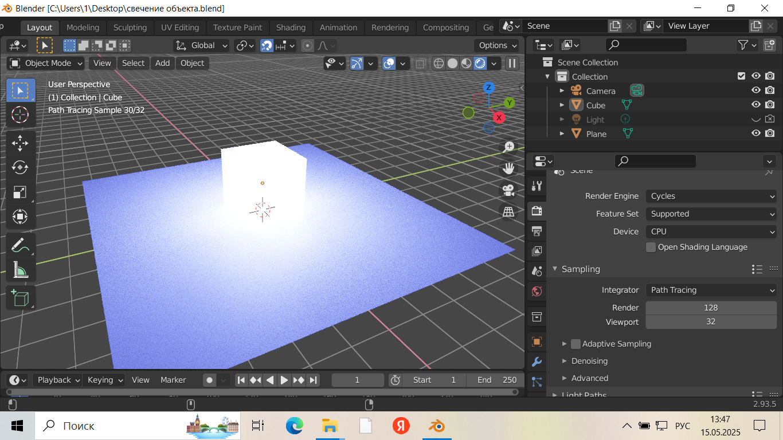Enable the Open Shading Language checkbox
The height and width of the screenshot is (440, 783).
coord(651,247)
